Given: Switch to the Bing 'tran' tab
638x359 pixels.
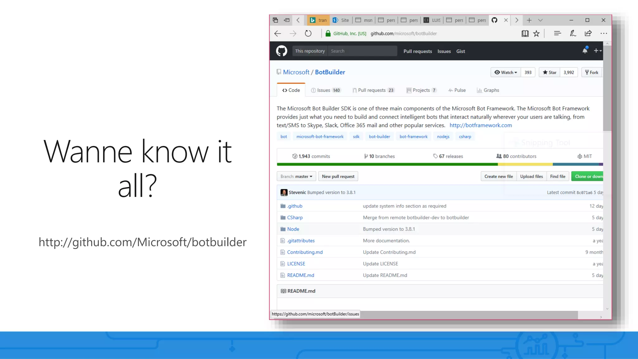Looking at the screenshot, I should (318, 20).
